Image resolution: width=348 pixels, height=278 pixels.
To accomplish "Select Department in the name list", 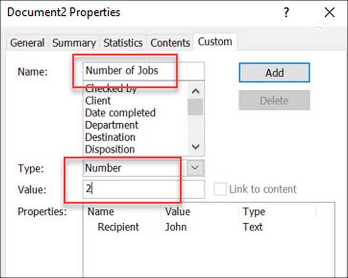I will (112, 125).
